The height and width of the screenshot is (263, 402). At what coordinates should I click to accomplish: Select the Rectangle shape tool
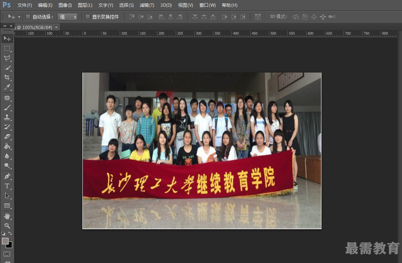coord(7,206)
